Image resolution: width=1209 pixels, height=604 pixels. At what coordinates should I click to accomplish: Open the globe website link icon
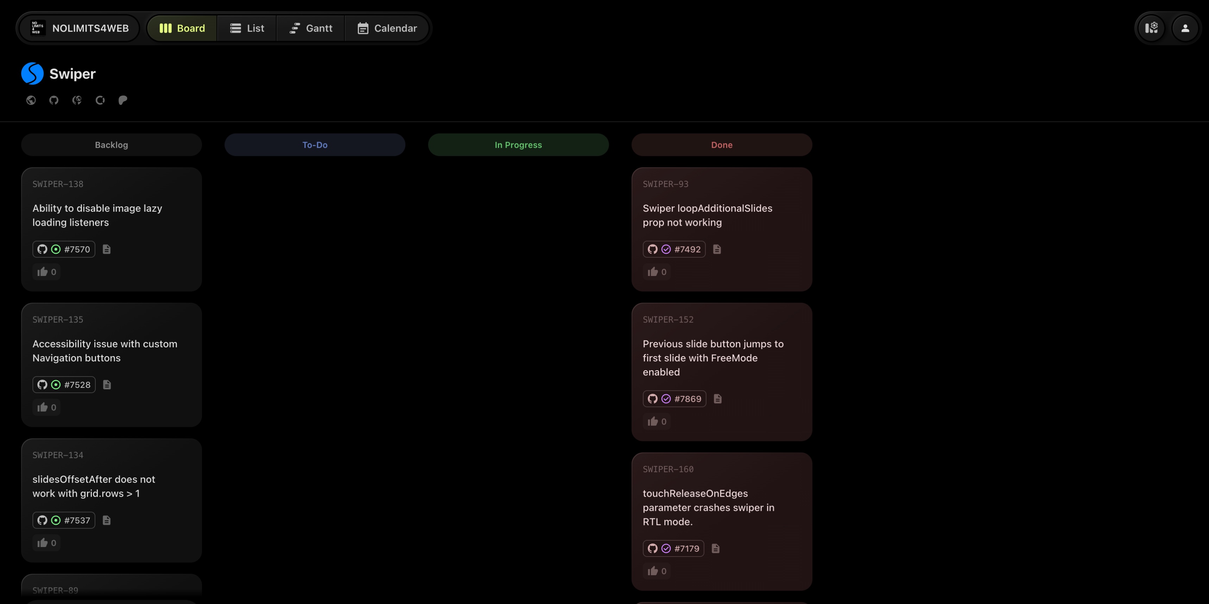click(x=31, y=100)
